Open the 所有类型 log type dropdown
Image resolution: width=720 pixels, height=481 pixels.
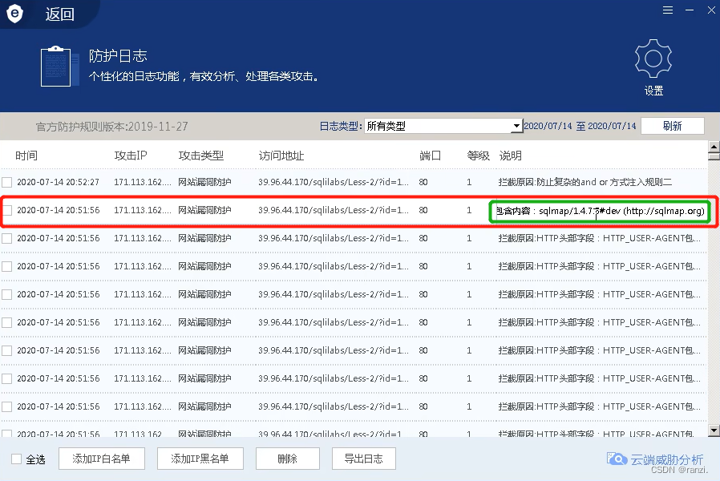click(x=518, y=126)
